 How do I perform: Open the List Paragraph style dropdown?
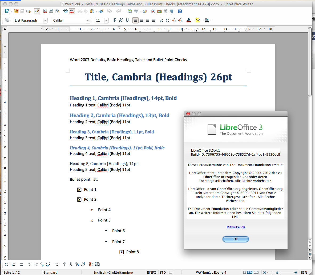point(45,21)
